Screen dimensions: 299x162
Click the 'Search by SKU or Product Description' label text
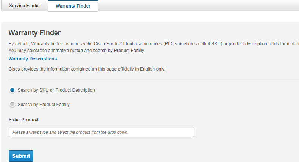(56, 90)
